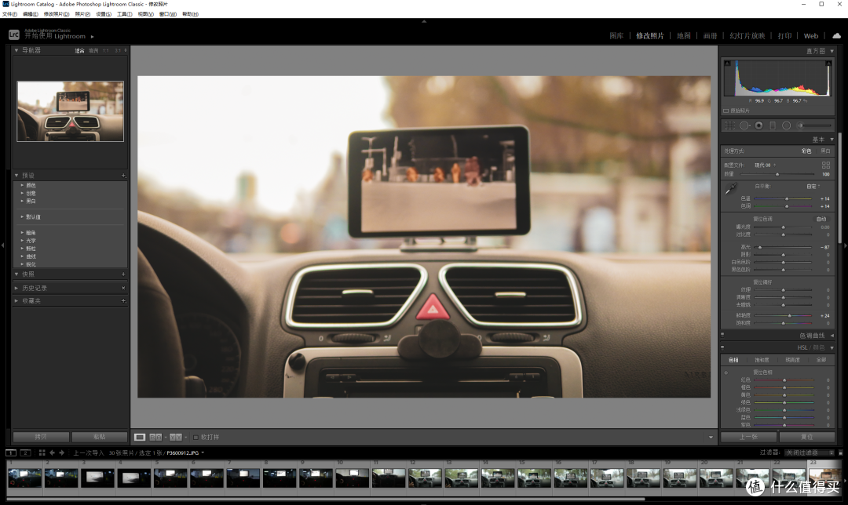Screen dimensions: 848x505
Task: Select second window display button 2
Action: tap(25, 452)
